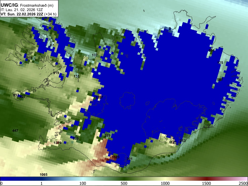
Task: Click the 'VT: Sun. 22.02.2026 22Z' line
Action: 22,14
